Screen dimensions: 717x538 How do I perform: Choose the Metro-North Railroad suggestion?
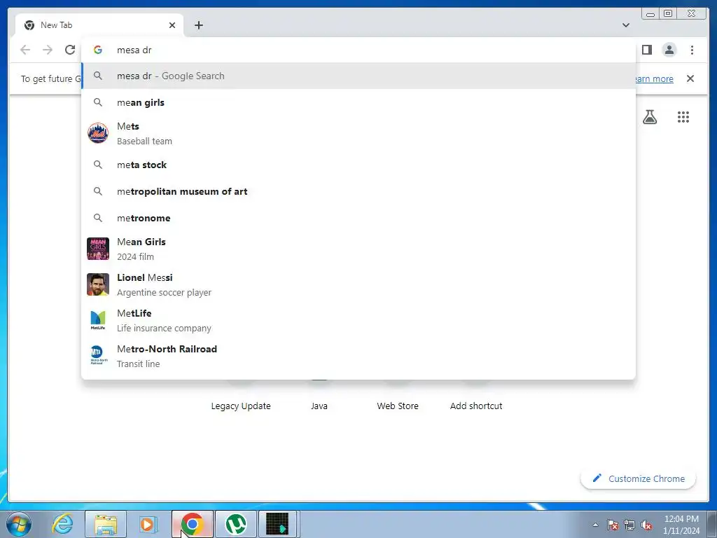click(358, 356)
